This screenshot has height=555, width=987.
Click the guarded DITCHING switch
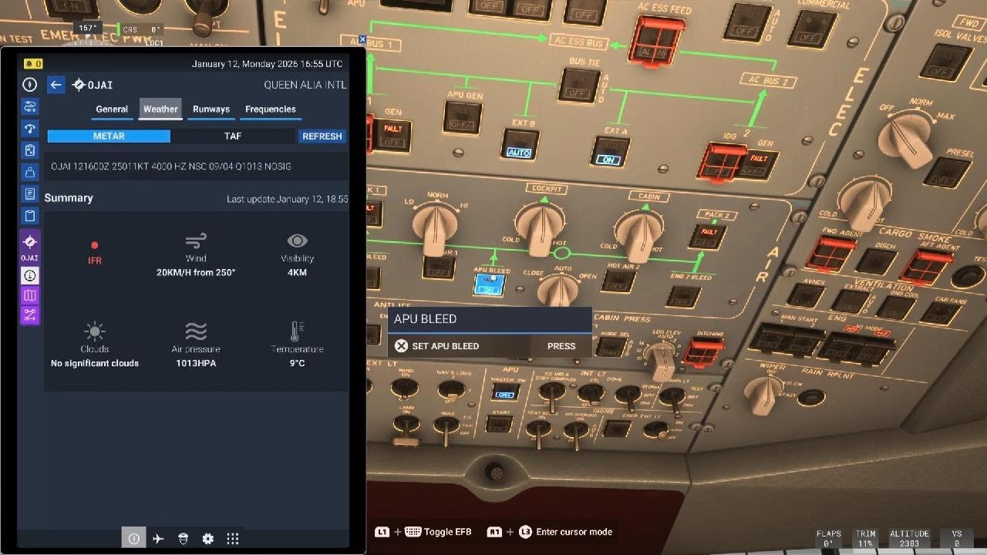(702, 352)
